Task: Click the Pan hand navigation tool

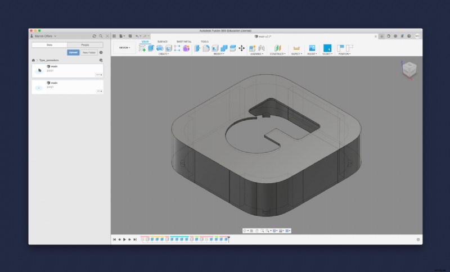Action: click(x=257, y=231)
